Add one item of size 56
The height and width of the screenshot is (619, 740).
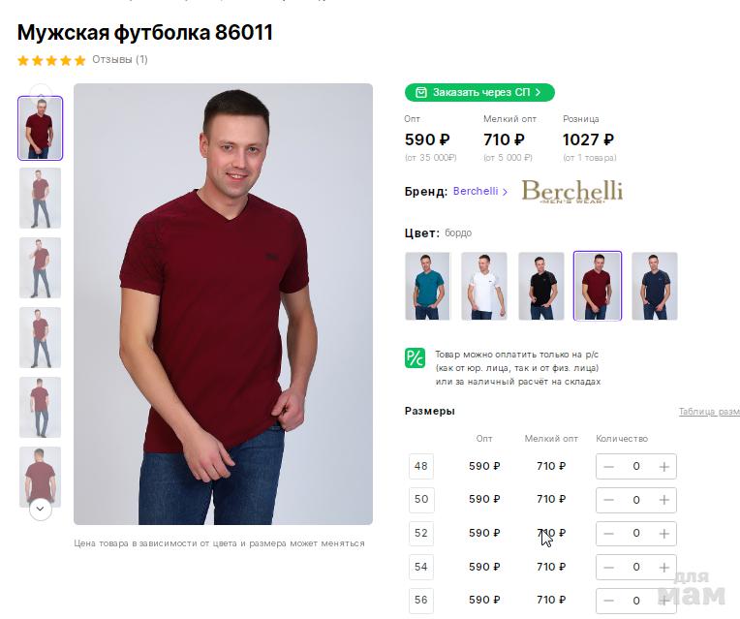click(x=663, y=601)
